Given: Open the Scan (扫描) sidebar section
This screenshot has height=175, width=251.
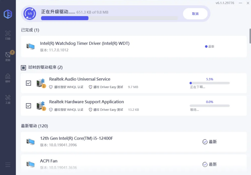Looking at the screenshot, I should [8, 35].
